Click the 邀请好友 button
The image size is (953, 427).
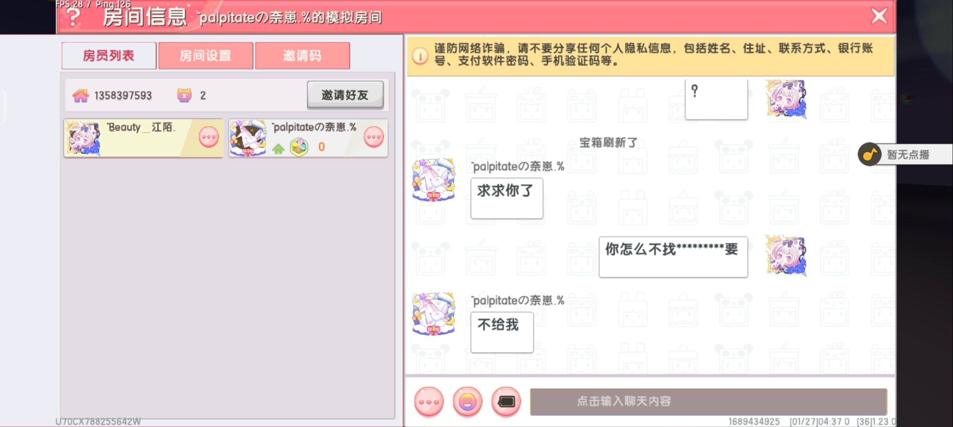pos(345,95)
